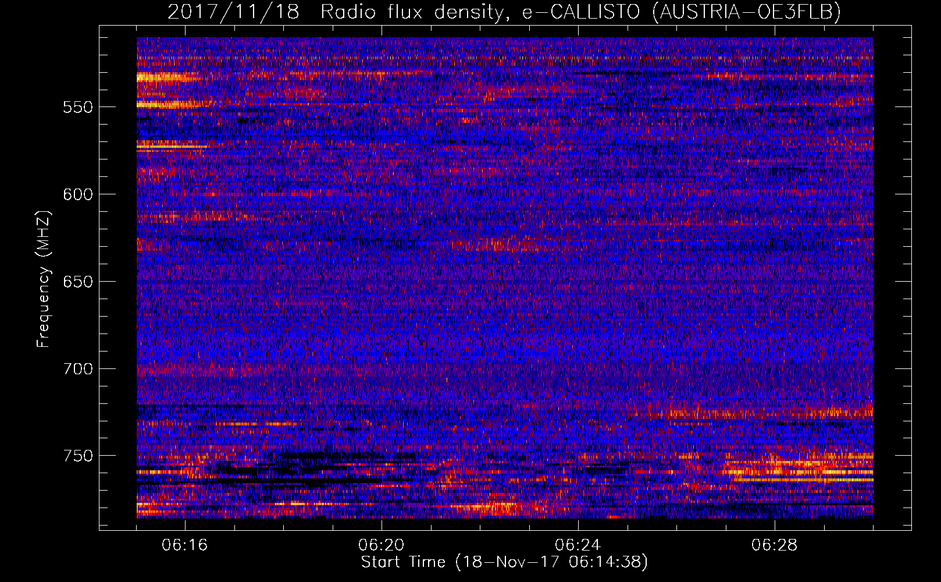Image resolution: width=941 pixels, height=582 pixels.
Task: Click the 06:28 time tick label
Action: coord(775,545)
